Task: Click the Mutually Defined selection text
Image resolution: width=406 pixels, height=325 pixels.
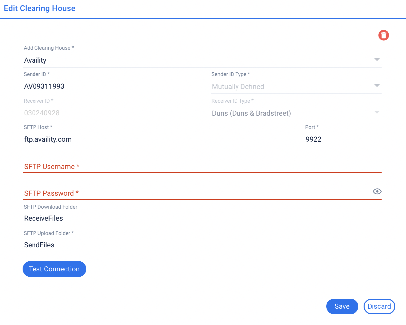Action: click(x=238, y=87)
